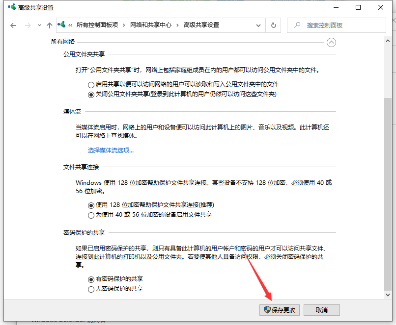The width and height of the screenshot is (396, 325).
Task: Click the refresh button in address bar
Action: pos(273,25)
